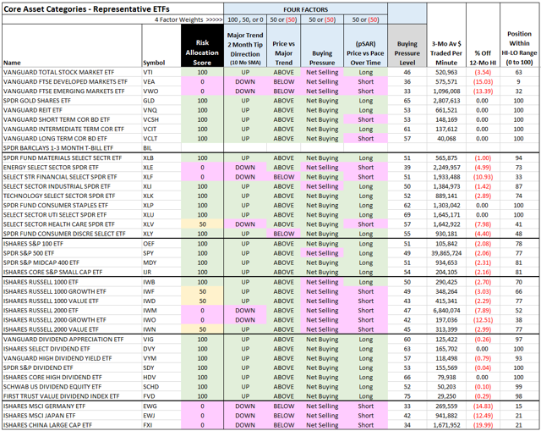Select 'ISHARES CHINA LARGE CAP ETF' name

point(47,425)
